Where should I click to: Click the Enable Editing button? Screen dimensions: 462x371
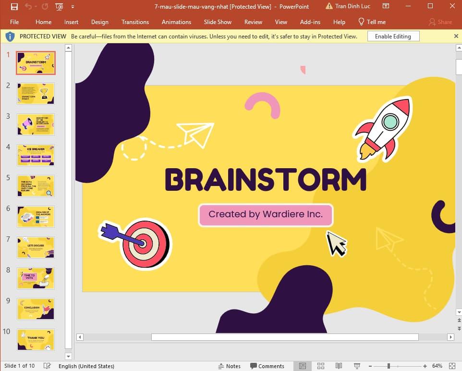click(x=393, y=36)
